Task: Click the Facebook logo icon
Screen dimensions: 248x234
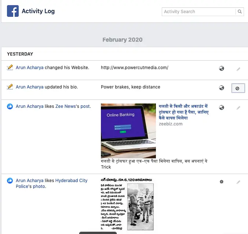Action: [x=13, y=11]
